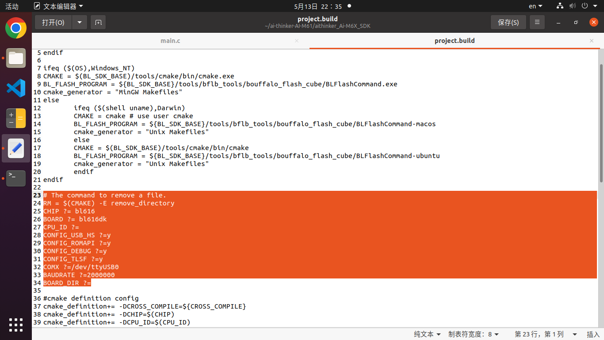Click the line ending with BLFlashCommand-ubuntu

coord(257,156)
